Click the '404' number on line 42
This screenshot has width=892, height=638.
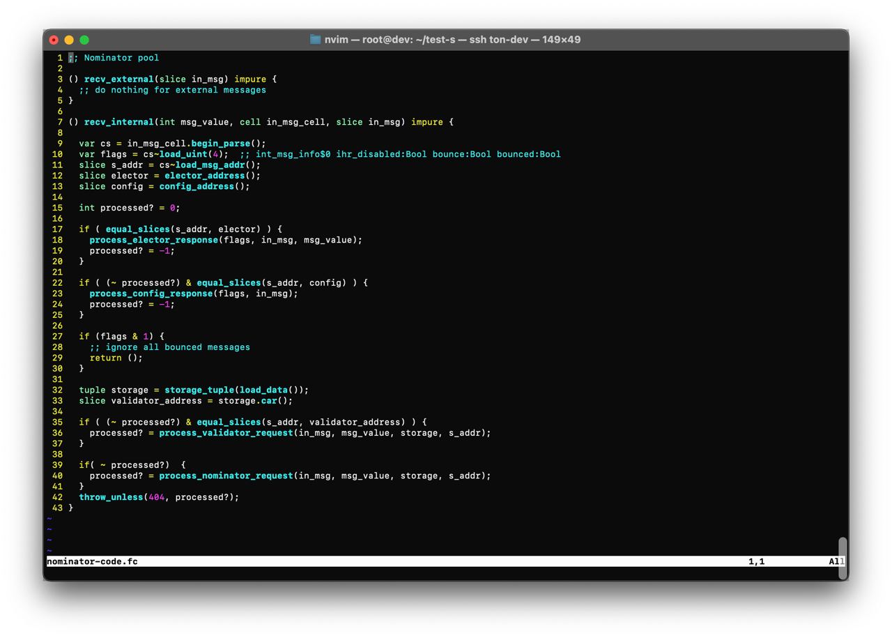pos(157,497)
